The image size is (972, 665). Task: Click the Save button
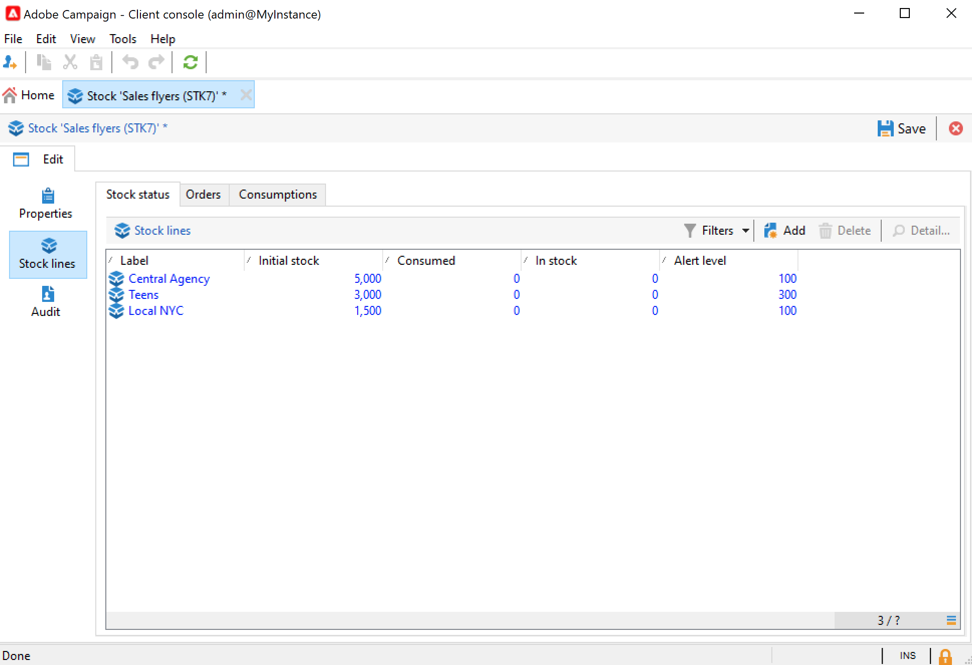(902, 128)
